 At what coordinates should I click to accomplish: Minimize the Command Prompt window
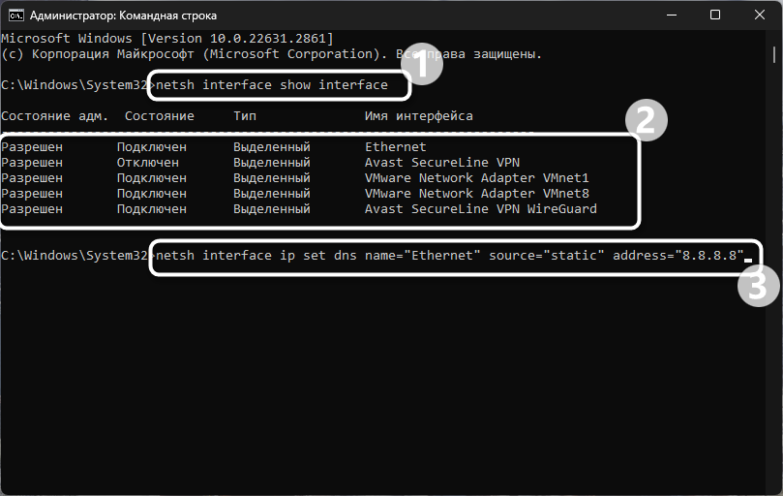click(671, 15)
